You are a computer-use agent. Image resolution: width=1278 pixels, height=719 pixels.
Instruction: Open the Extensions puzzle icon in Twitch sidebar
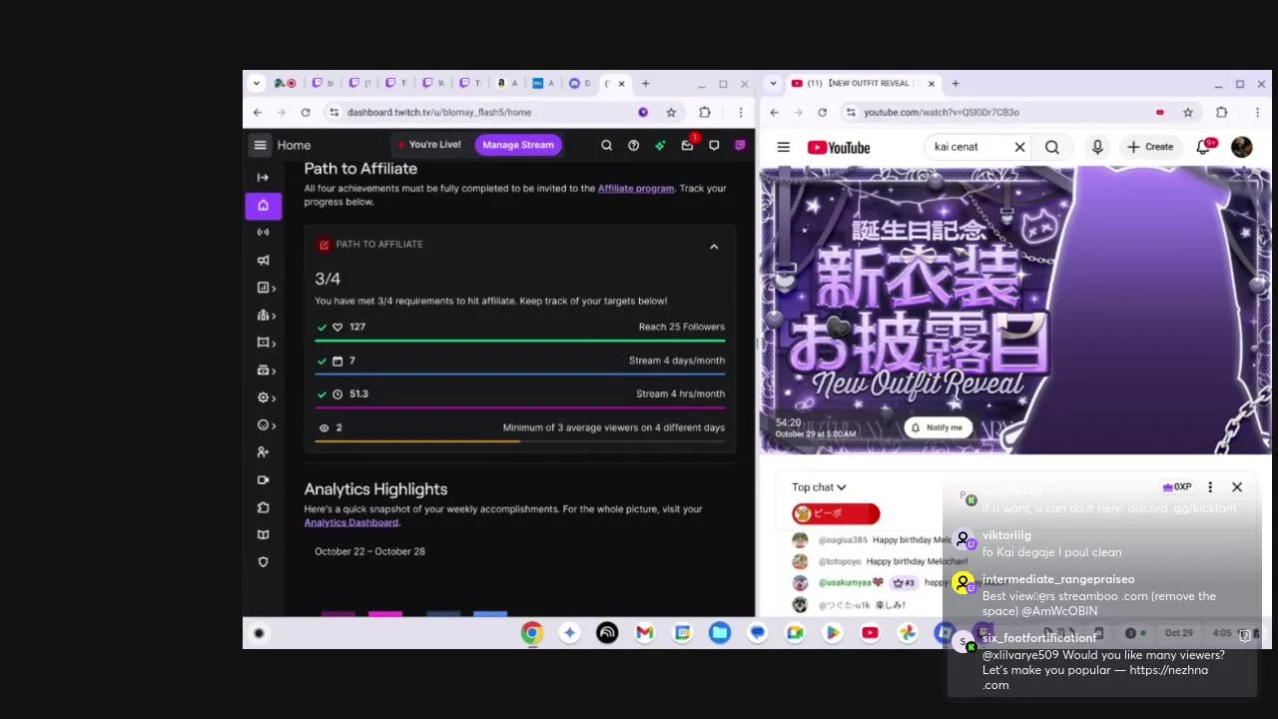tap(264, 507)
